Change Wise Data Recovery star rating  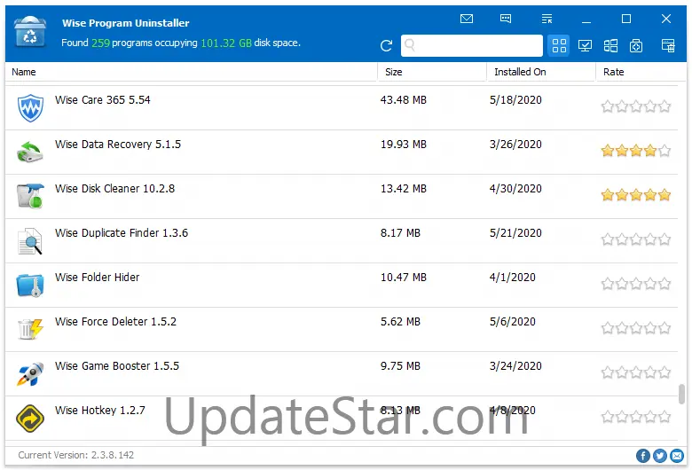(x=636, y=151)
